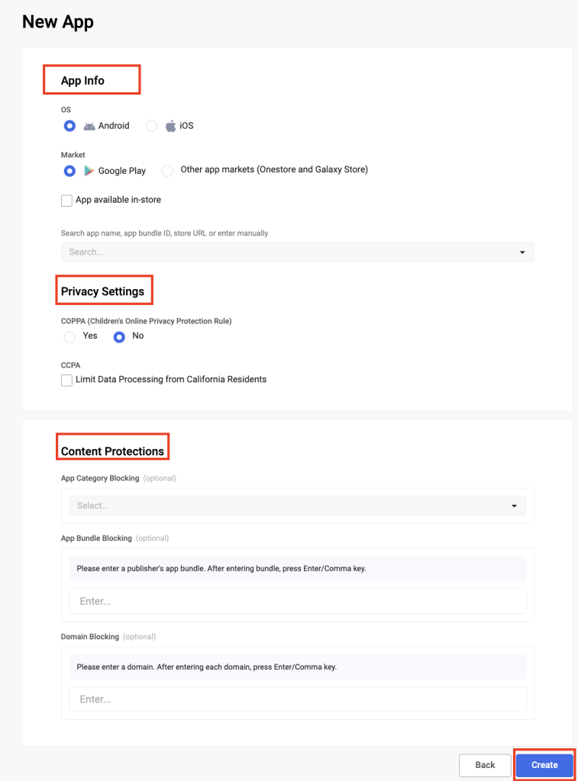The image size is (578, 781).
Task: Open the App Category Blocking selector
Action: click(297, 505)
